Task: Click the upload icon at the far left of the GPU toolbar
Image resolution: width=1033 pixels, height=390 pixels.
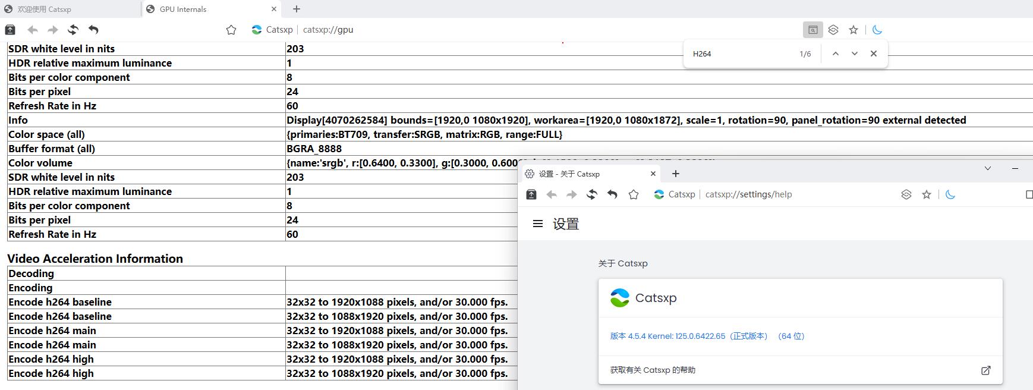Action: (10, 30)
